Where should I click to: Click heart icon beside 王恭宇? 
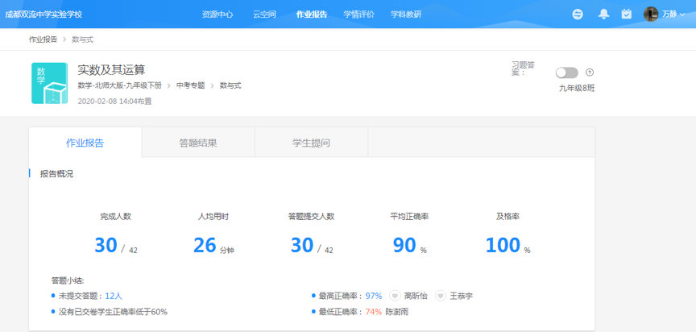(x=441, y=296)
